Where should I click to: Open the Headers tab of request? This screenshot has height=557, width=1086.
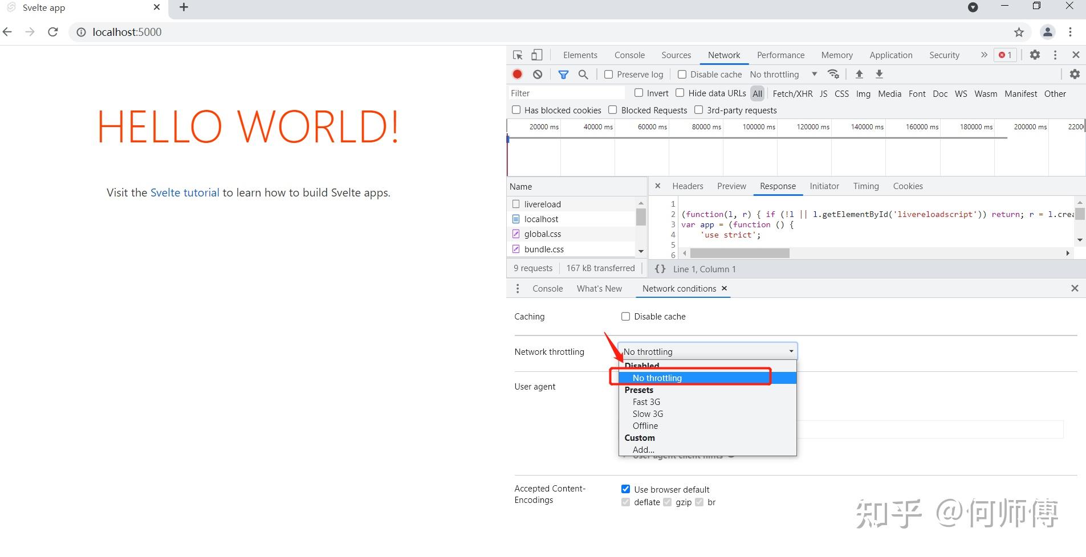tap(688, 186)
